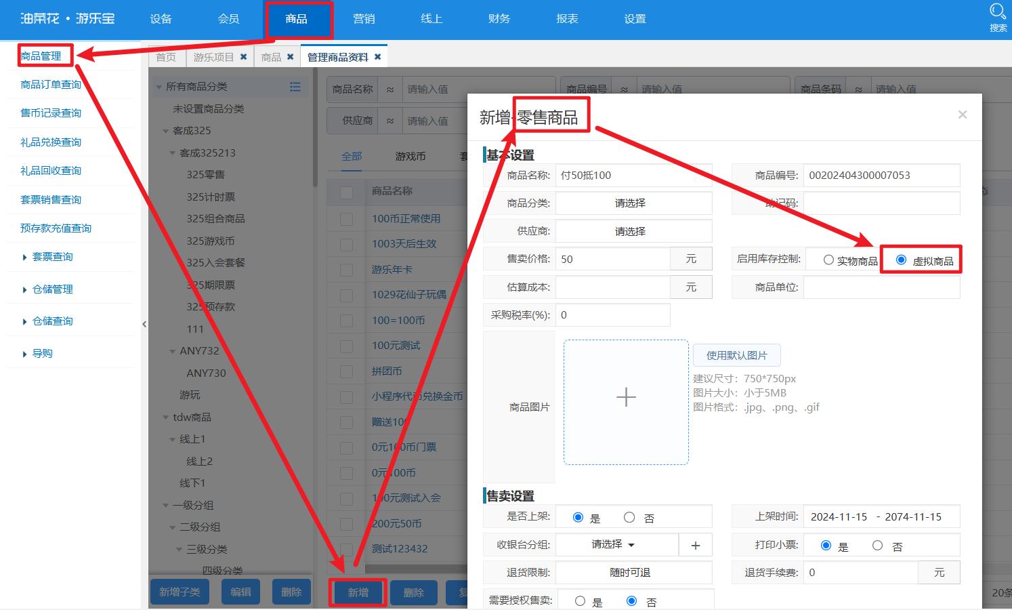Collapse the left sidebar arrow handle
The width and height of the screenshot is (1012, 610).
144,325
